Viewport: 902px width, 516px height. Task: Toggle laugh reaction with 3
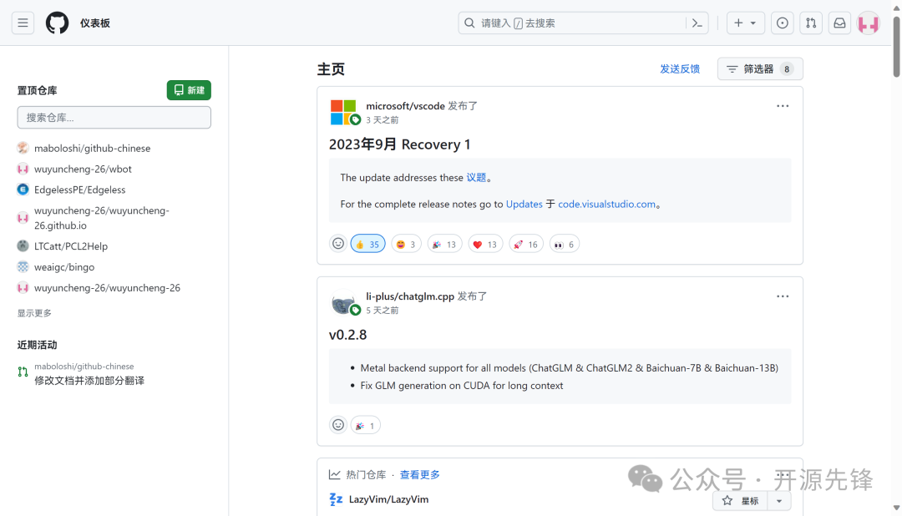406,245
